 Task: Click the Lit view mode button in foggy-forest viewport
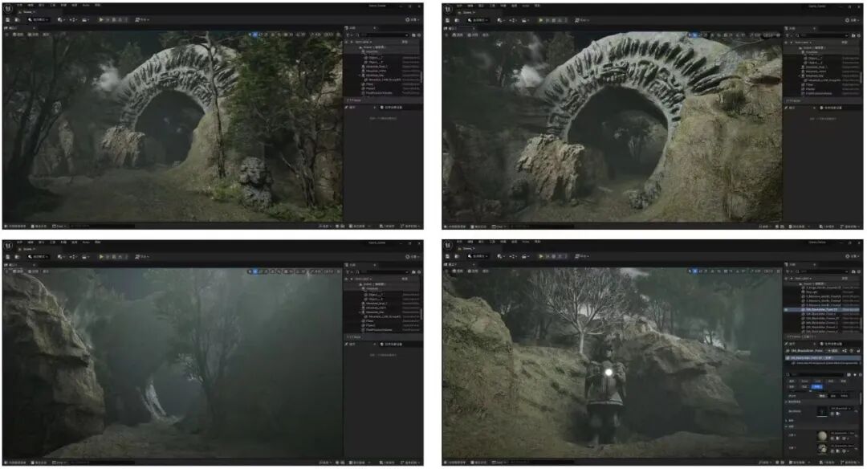tap(33, 271)
